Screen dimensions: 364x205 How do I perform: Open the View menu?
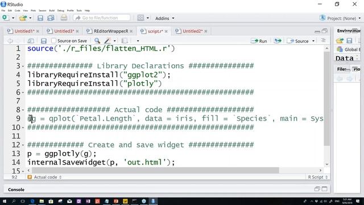click(x=25, y=10)
